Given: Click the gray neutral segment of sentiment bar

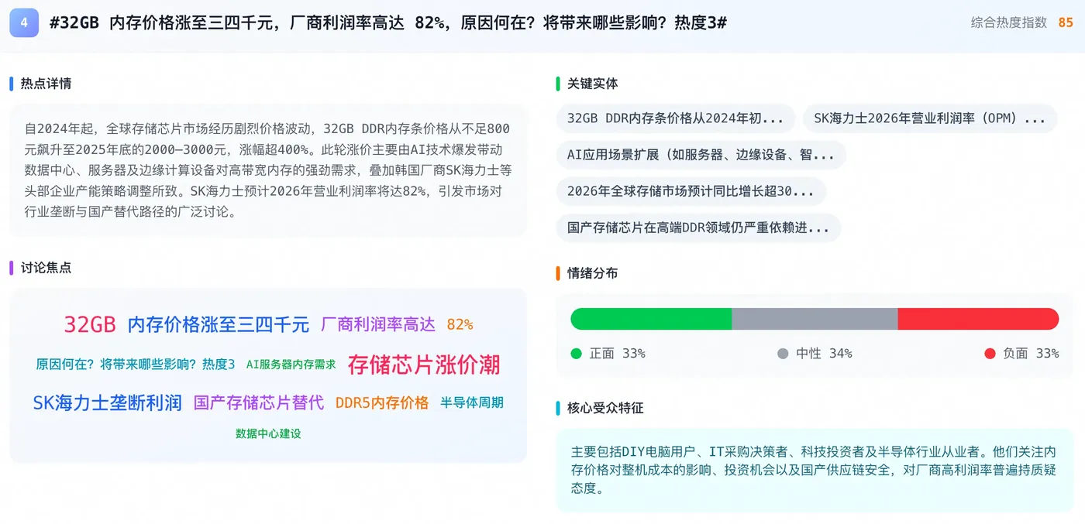Looking at the screenshot, I should pos(815,319).
